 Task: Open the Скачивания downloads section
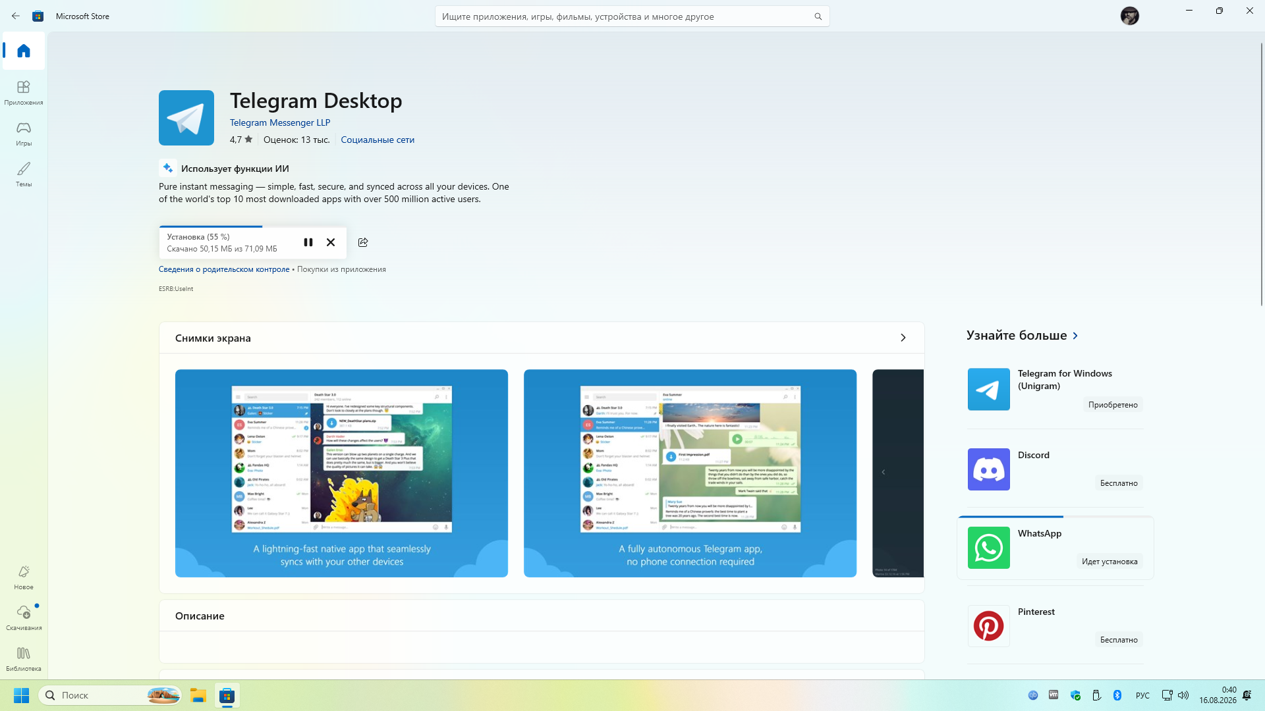[24, 618]
